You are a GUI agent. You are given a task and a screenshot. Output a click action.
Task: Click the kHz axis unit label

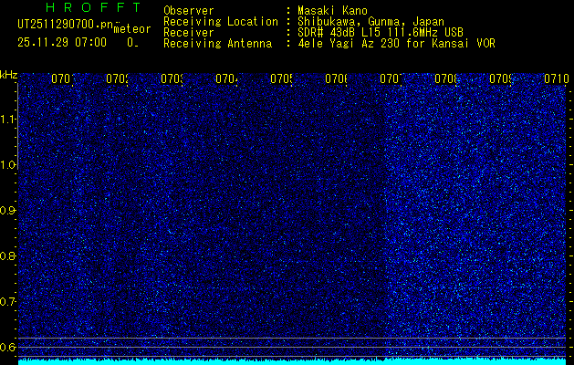9,76
